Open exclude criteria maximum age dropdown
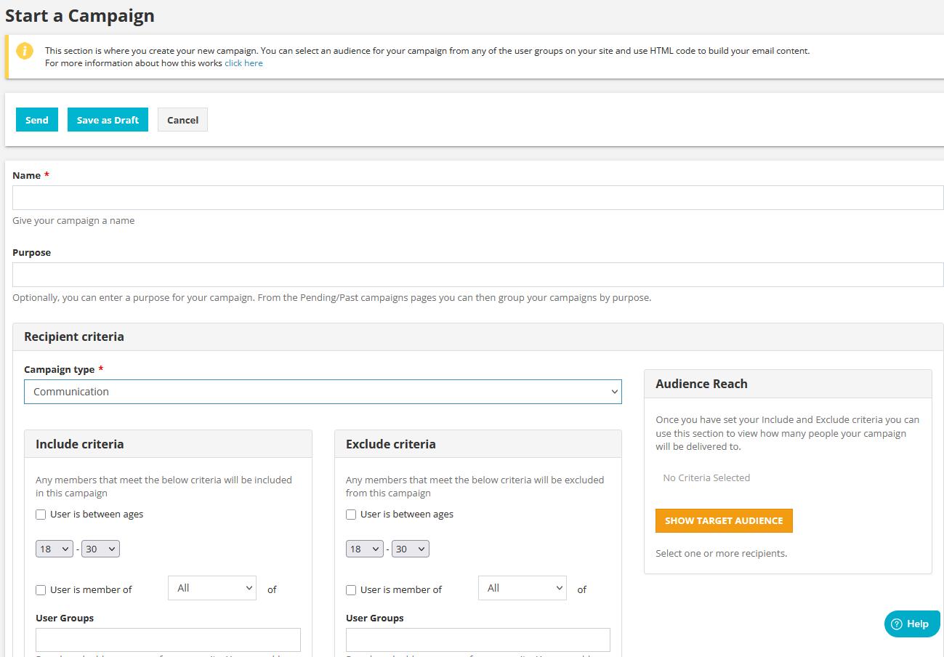 point(410,549)
